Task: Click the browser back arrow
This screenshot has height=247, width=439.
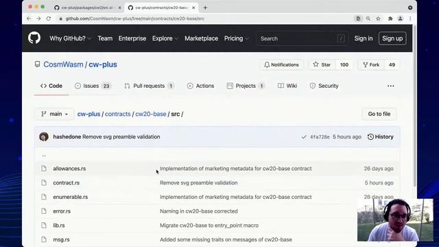Action: [29, 19]
